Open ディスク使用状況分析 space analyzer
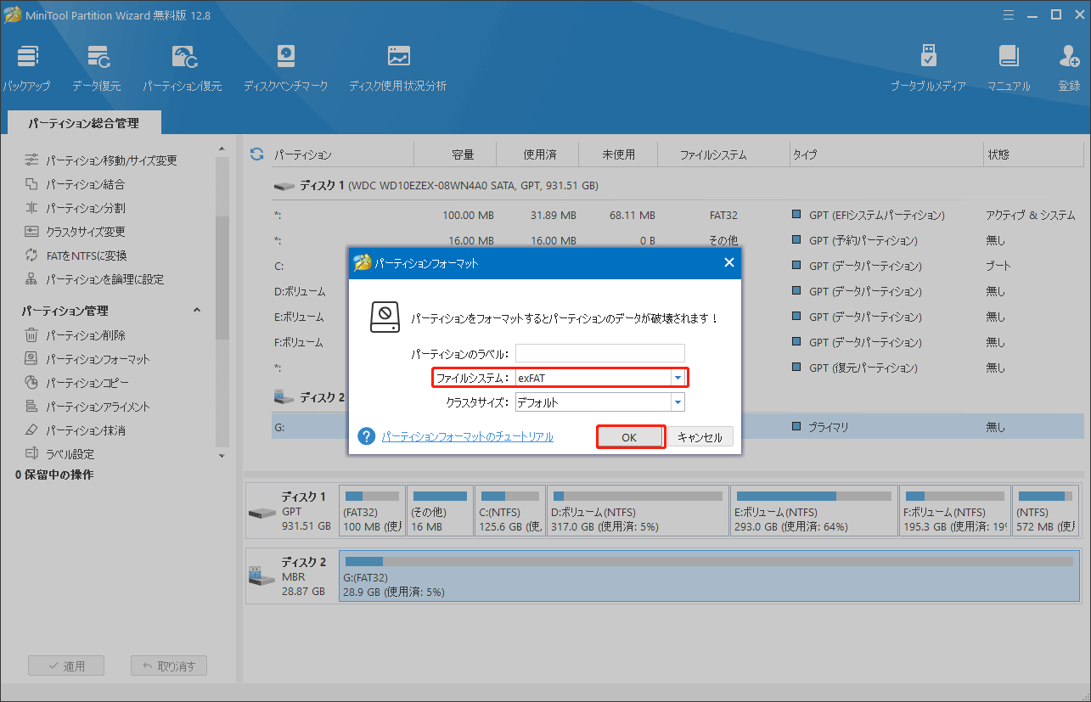 pos(397,68)
